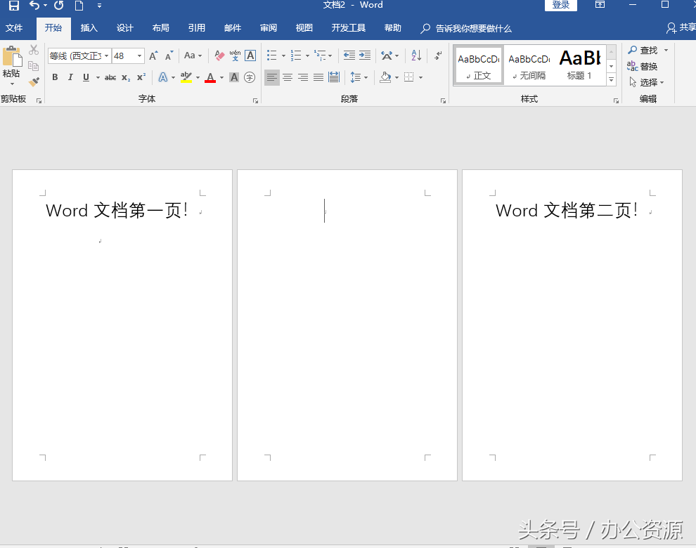Center align the paragraph

(x=288, y=78)
